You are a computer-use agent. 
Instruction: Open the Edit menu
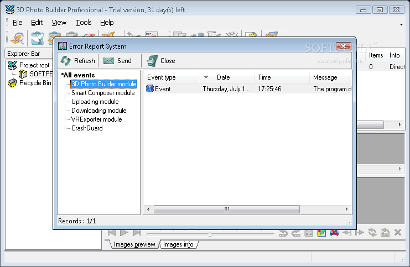click(37, 23)
